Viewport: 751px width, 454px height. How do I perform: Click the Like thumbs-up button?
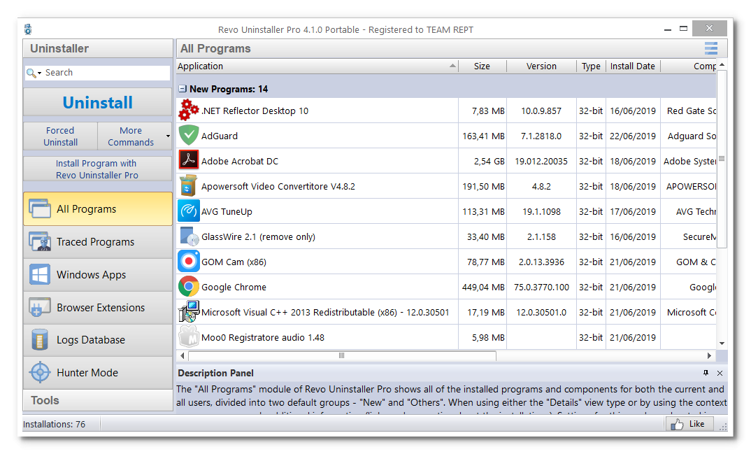click(x=689, y=424)
